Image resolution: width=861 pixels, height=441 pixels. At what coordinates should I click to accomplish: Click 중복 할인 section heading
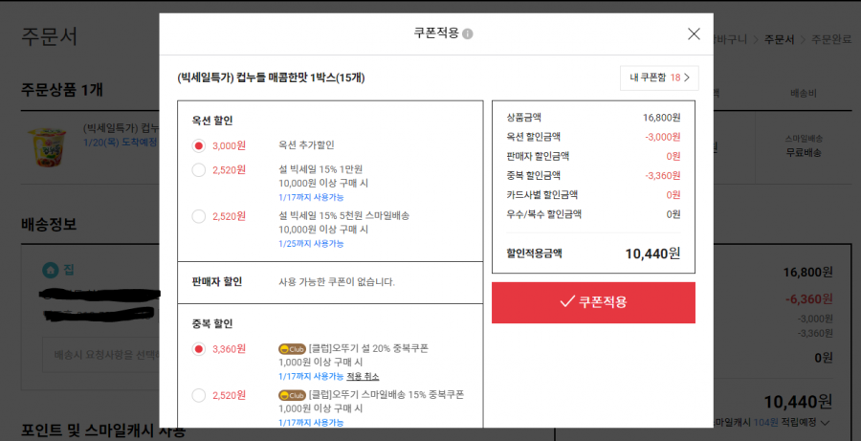coord(212,324)
